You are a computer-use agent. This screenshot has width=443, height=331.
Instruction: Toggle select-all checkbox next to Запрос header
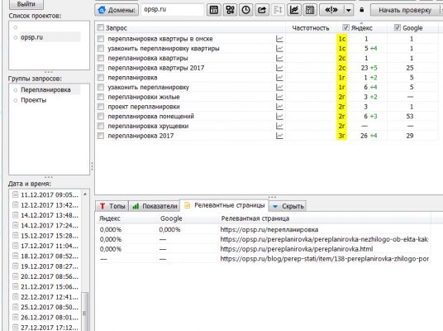(100, 28)
